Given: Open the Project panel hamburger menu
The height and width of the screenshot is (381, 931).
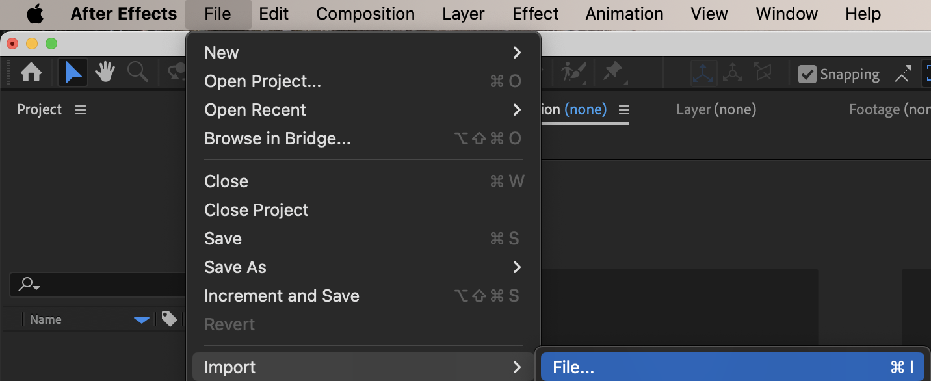Looking at the screenshot, I should [81, 110].
